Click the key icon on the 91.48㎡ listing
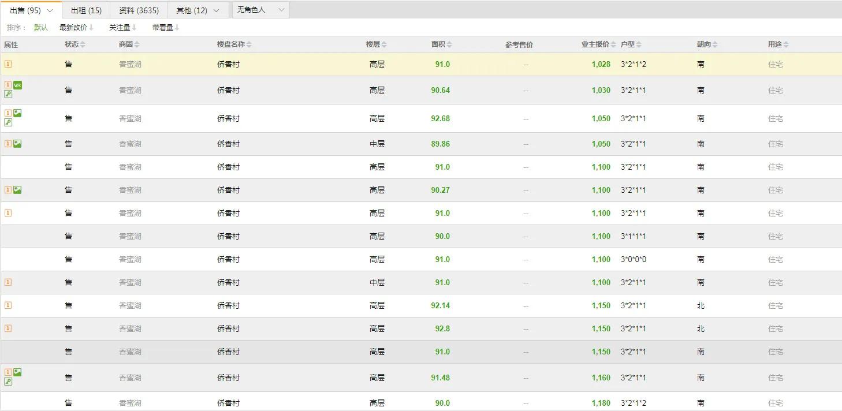 pyautogui.click(x=8, y=382)
